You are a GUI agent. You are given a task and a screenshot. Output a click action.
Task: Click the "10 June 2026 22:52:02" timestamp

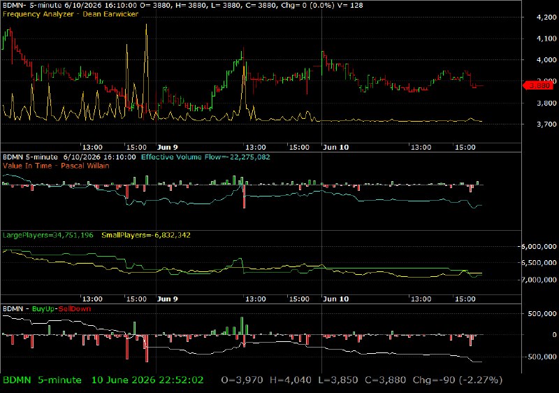coord(147,380)
